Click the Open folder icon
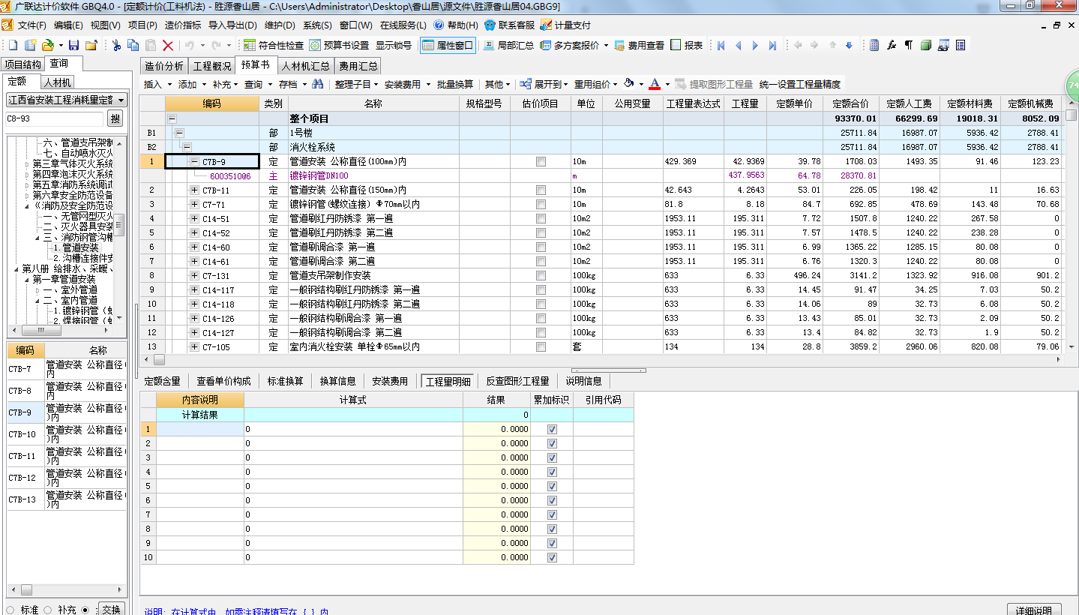The image size is (1079, 615). click(47, 46)
